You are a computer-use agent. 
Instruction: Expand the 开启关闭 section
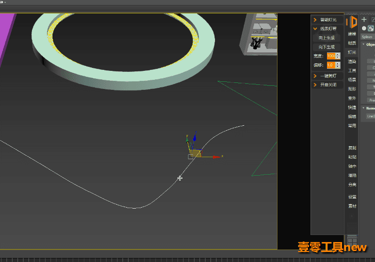327,85
